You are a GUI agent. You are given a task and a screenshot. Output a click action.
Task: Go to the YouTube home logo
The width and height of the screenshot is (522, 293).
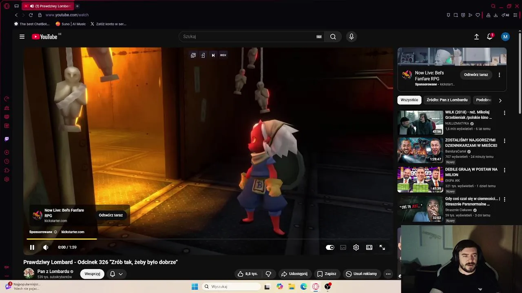[44, 37]
